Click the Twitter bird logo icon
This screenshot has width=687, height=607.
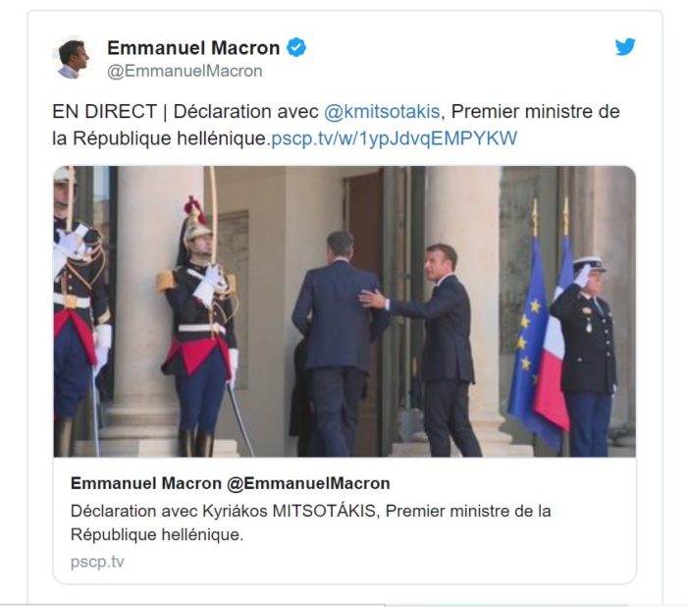(625, 46)
